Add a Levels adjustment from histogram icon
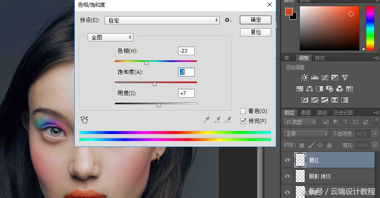Image resolution: width=380 pixels, height=198 pixels. click(314, 77)
